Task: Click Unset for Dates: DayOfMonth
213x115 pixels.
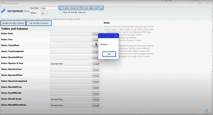Action: [96, 94]
